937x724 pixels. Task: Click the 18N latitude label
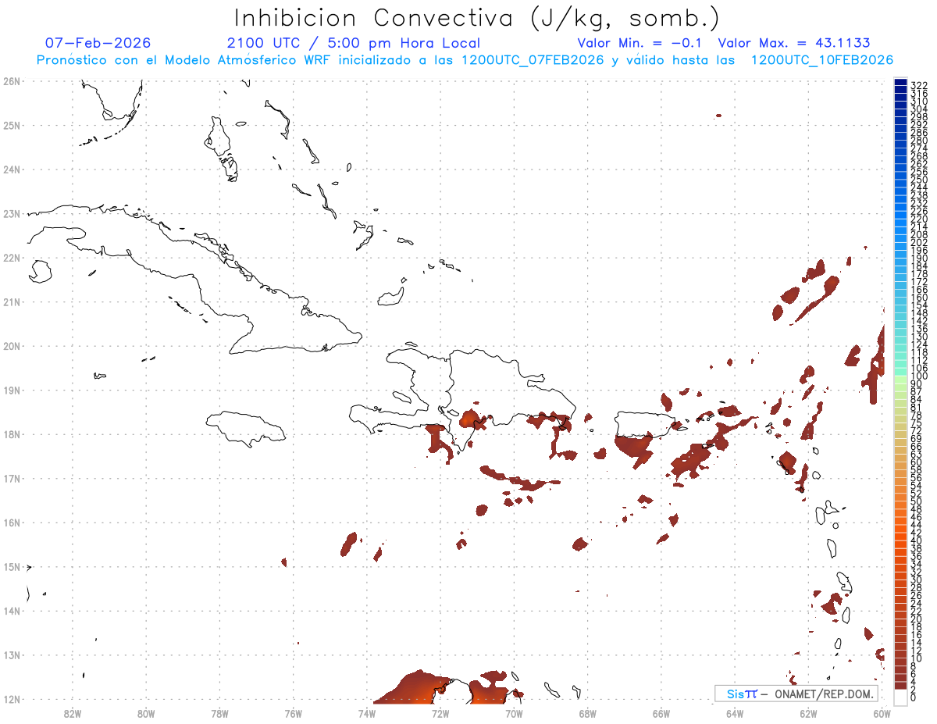point(11,434)
